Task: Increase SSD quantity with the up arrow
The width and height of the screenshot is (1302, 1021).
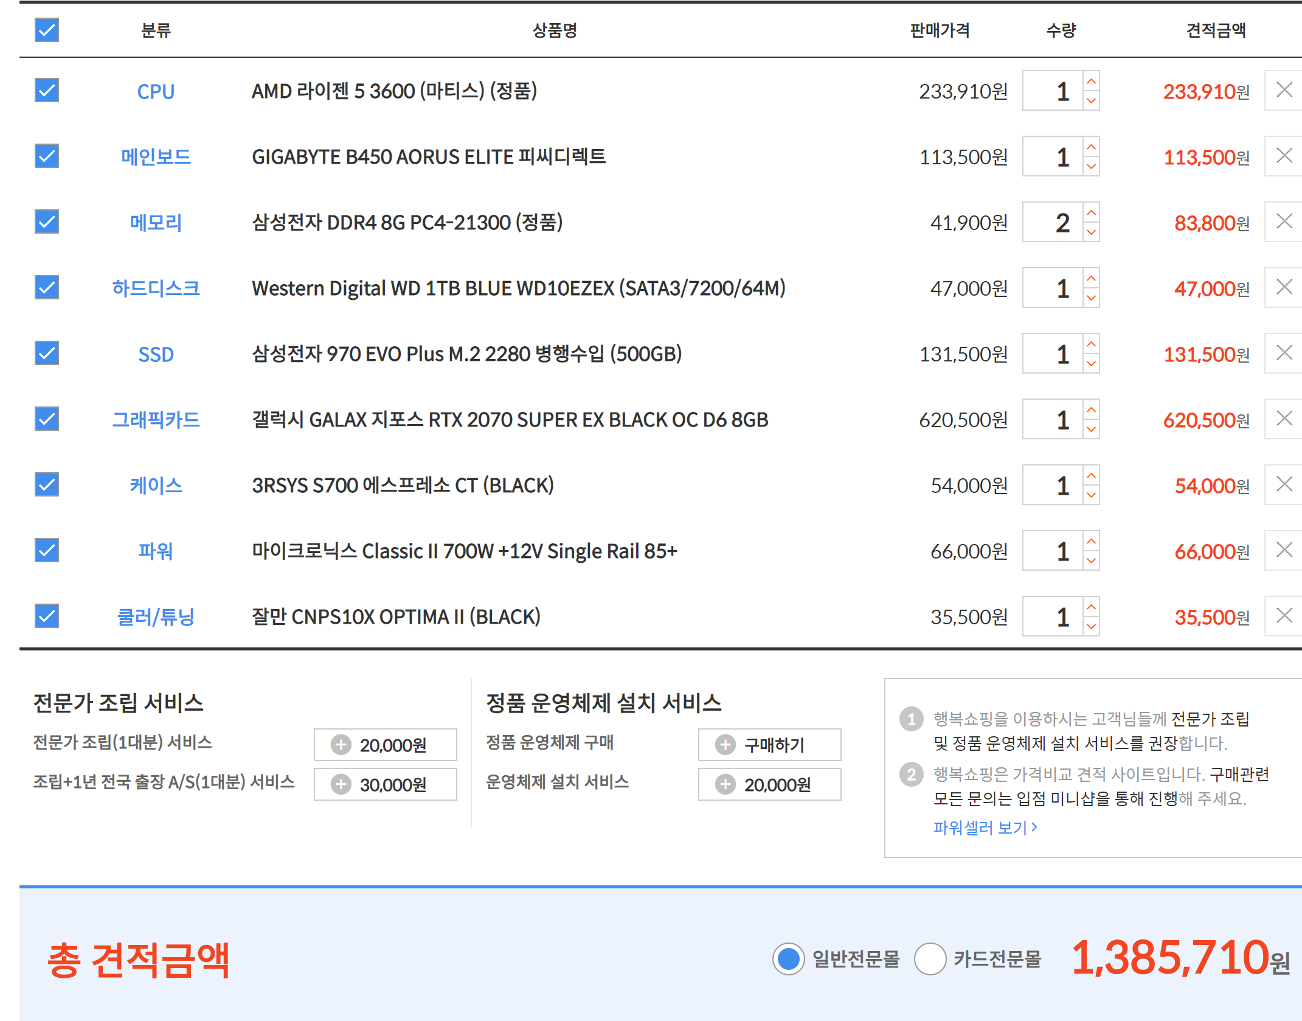Action: pos(1091,344)
